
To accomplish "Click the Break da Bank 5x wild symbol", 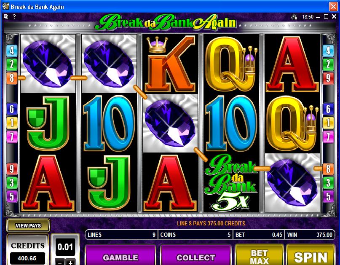I will pyautogui.click(x=231, y=182).
